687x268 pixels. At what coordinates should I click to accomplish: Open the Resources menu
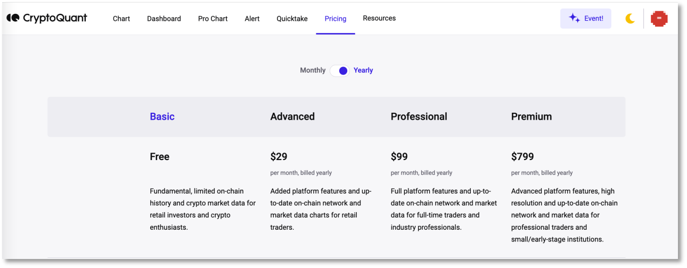[379, 18]
